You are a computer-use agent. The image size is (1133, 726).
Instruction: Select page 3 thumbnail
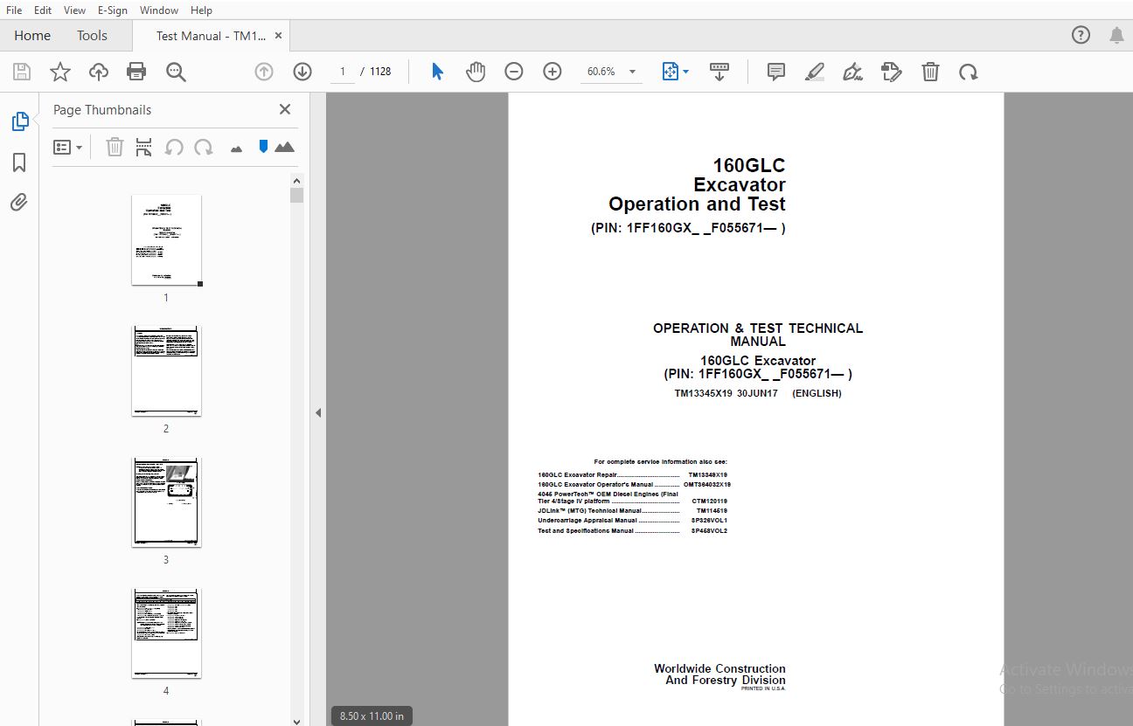click(x=166, y=502)
